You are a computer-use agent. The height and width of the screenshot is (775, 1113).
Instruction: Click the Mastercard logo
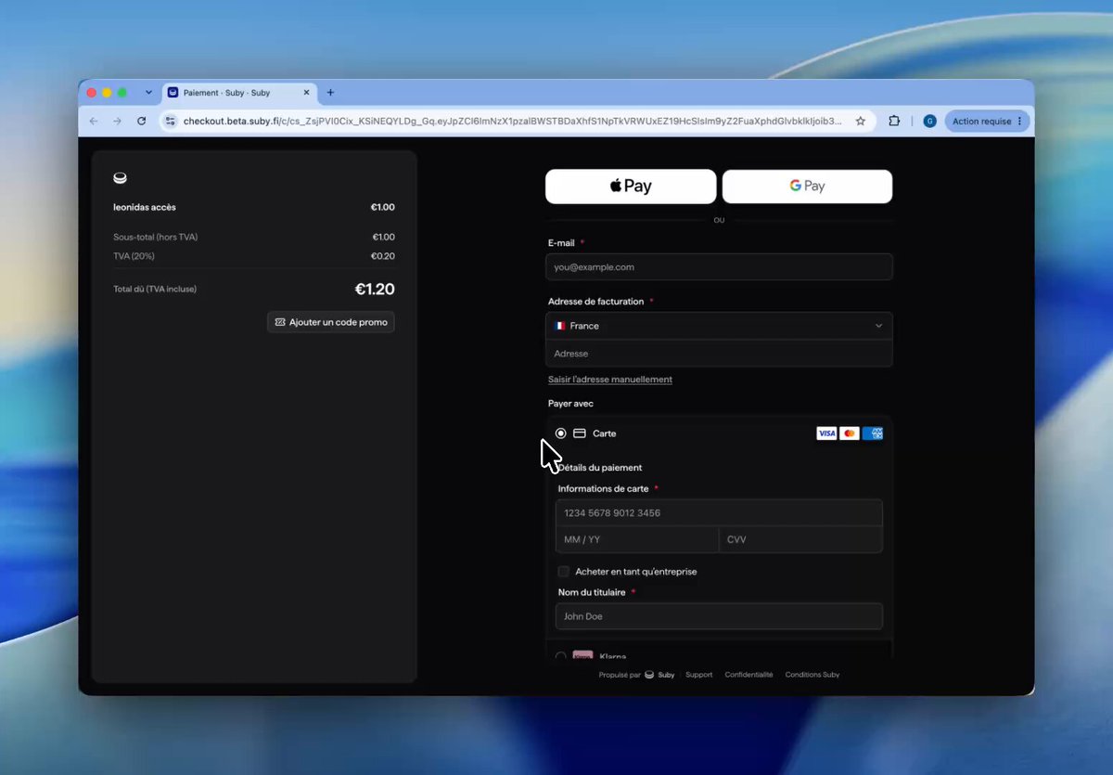[x=850, y=433]
